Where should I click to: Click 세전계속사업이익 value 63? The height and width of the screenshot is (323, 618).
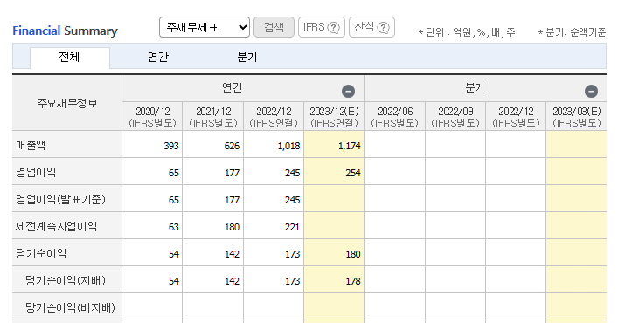coord(174,227)
